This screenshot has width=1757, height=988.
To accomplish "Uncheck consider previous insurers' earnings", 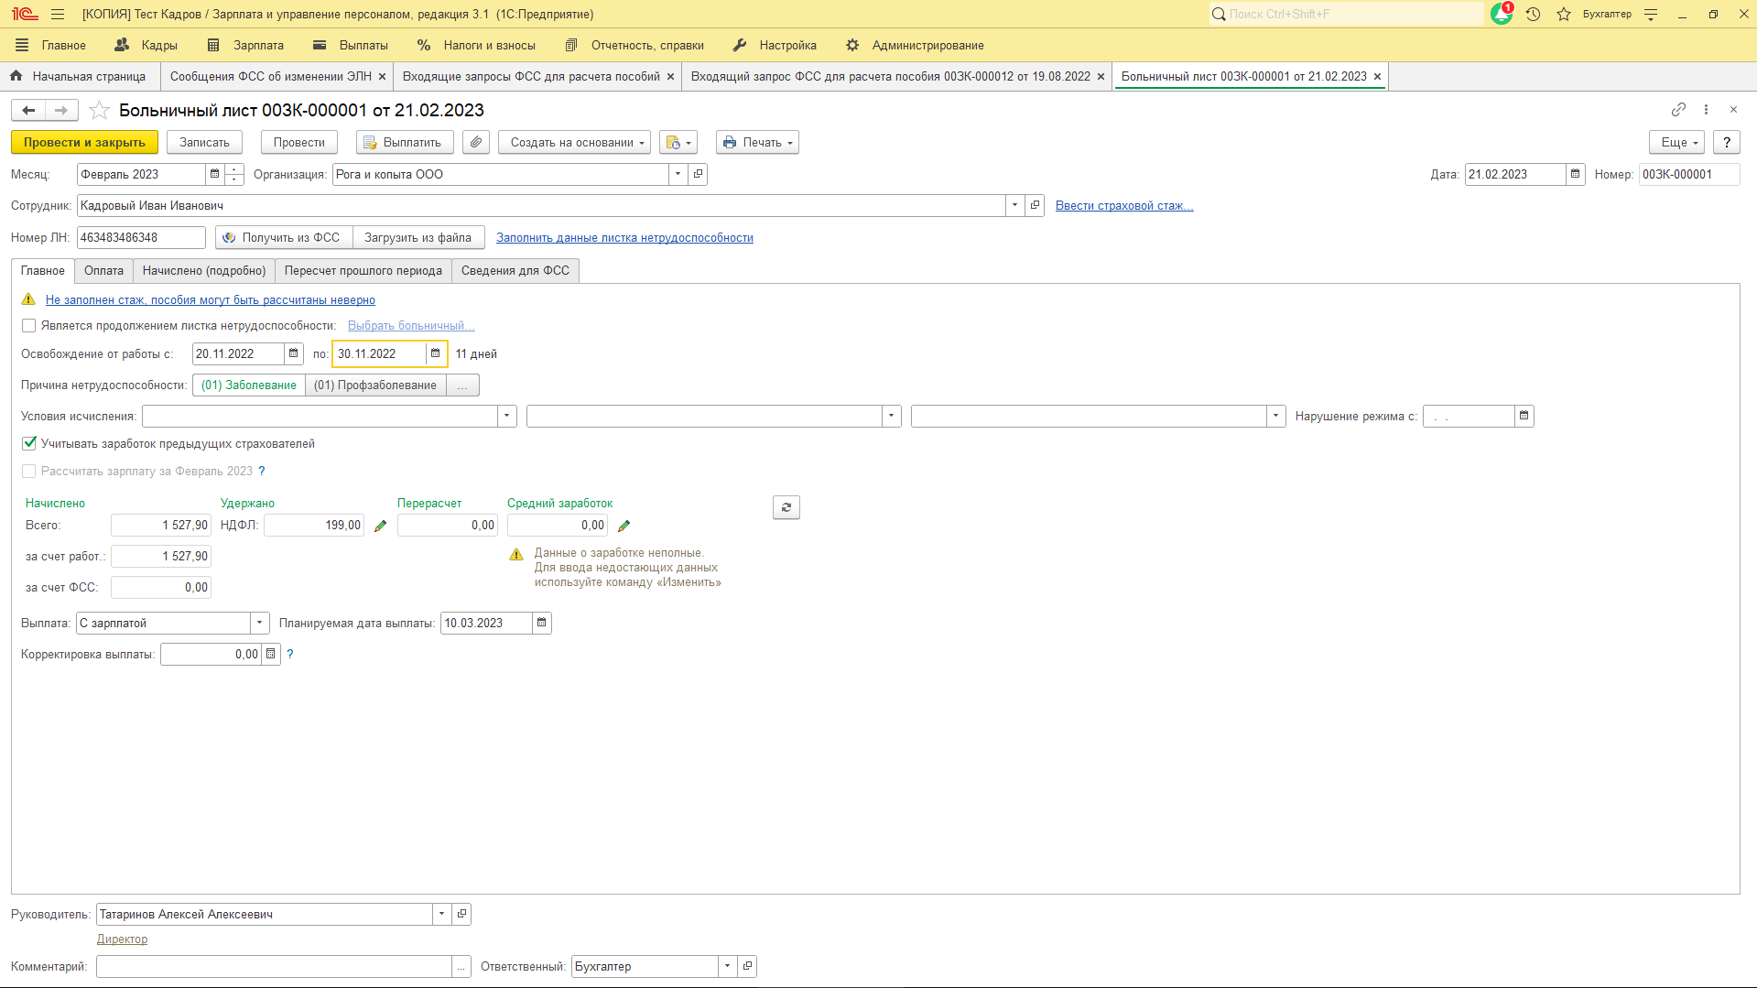I will click(29, 443).
